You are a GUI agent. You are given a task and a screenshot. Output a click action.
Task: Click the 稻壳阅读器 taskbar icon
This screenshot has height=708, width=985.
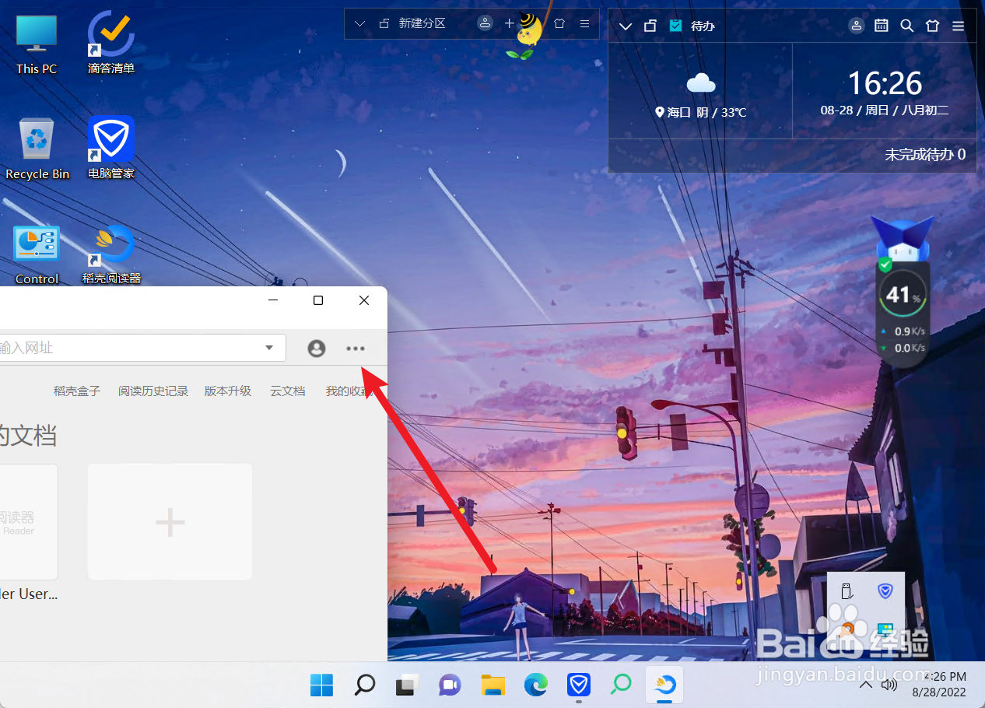(x=664, y=685)
